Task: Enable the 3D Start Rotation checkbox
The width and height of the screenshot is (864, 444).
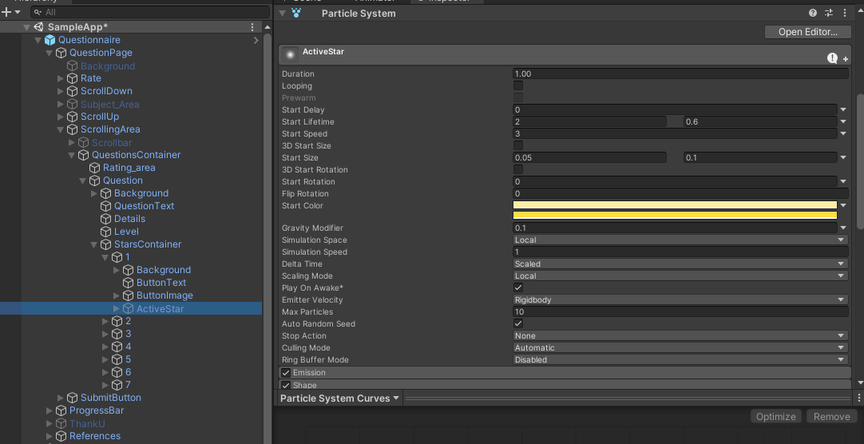Action: 518,169
